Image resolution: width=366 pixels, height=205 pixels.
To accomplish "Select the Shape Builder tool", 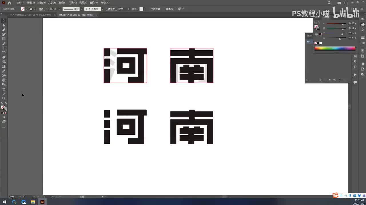I will coord(4,62).
